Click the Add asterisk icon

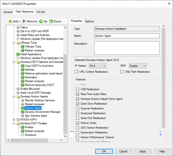[10, 21]
